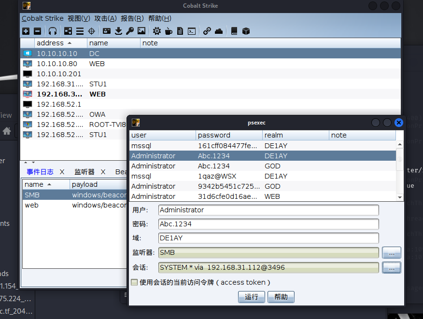Switch to the 监听器 tab
This screenshot has height=319, width=423.
click(x=85, y=172)
